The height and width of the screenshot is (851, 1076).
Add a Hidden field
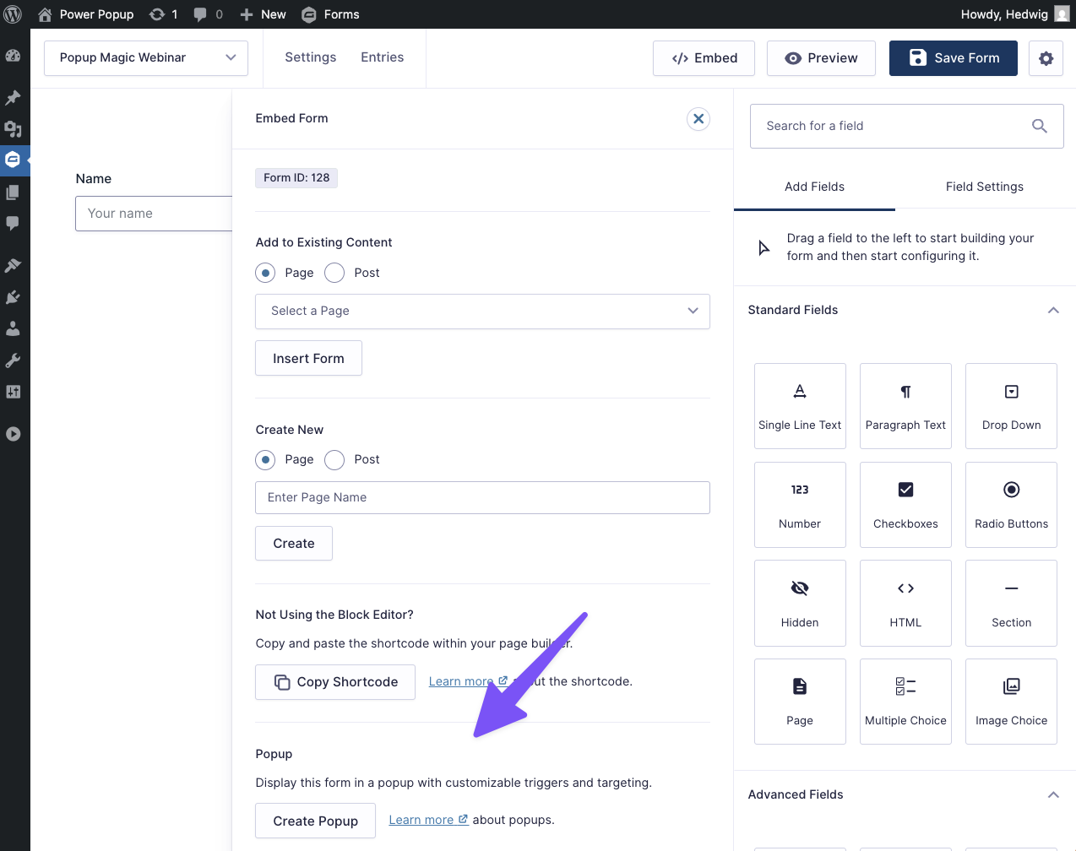(800, 603)
